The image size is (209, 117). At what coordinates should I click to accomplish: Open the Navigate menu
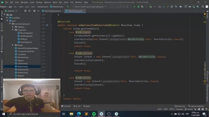24,2
